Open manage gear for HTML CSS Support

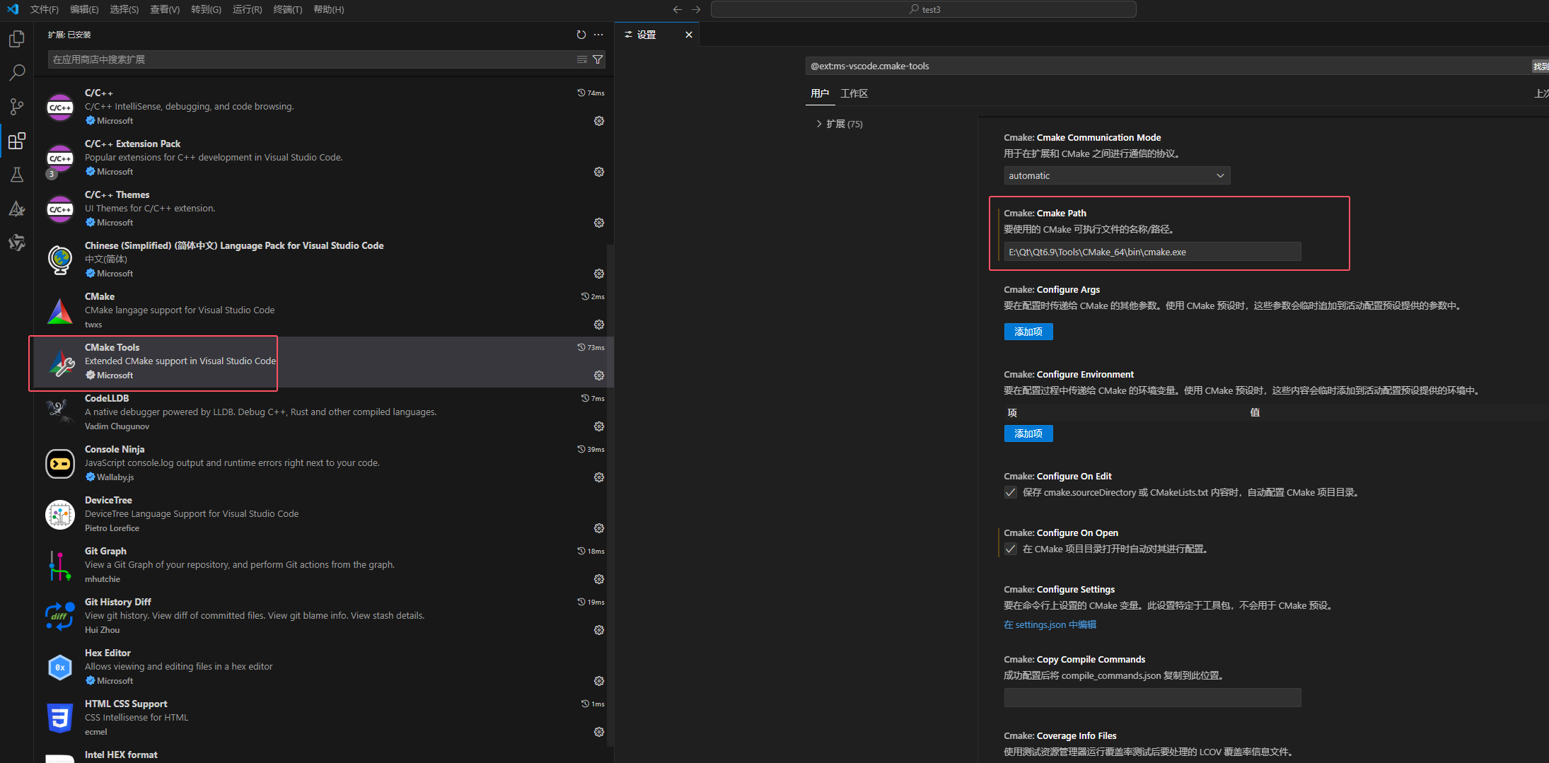599,732
